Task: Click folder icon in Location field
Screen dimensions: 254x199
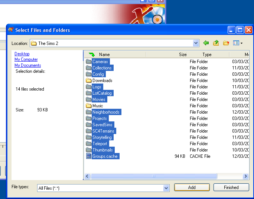Action: [x=34, y=43]
